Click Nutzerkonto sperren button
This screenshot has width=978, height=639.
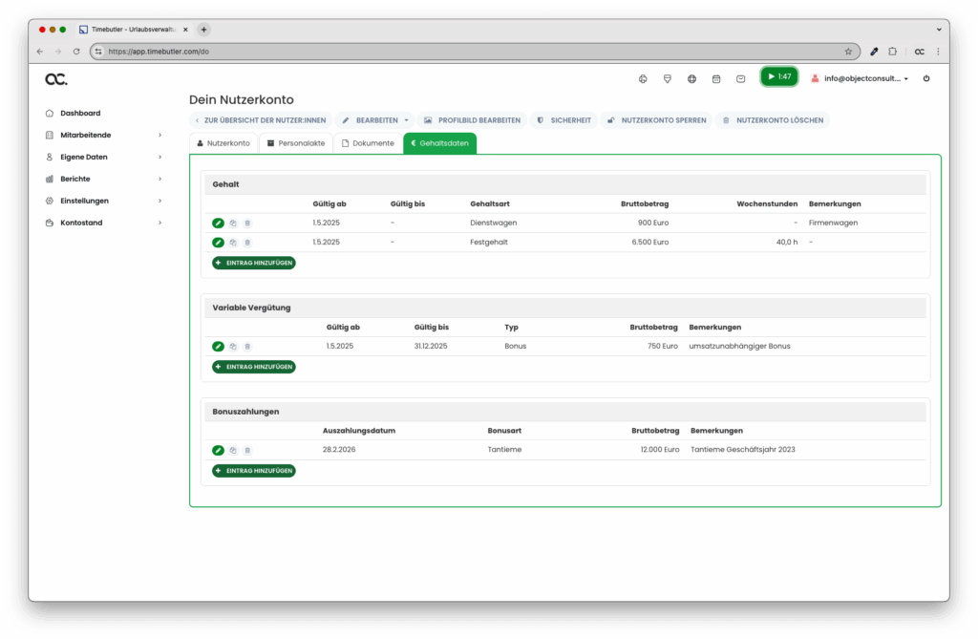click(x=657, y=120)
